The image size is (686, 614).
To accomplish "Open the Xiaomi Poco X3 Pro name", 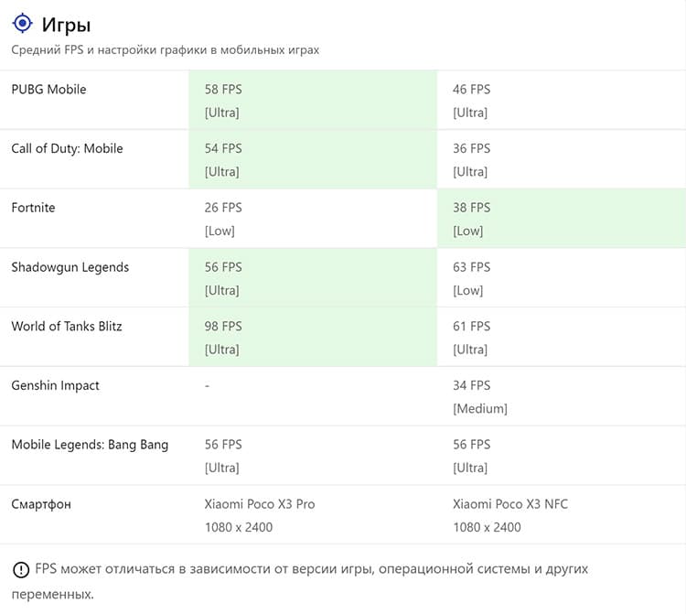I will (x=260, y=503).
